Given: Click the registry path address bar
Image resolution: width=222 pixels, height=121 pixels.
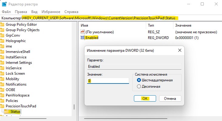Looking at the screenshot, I should pyautogui.click(x=111, y=18).
